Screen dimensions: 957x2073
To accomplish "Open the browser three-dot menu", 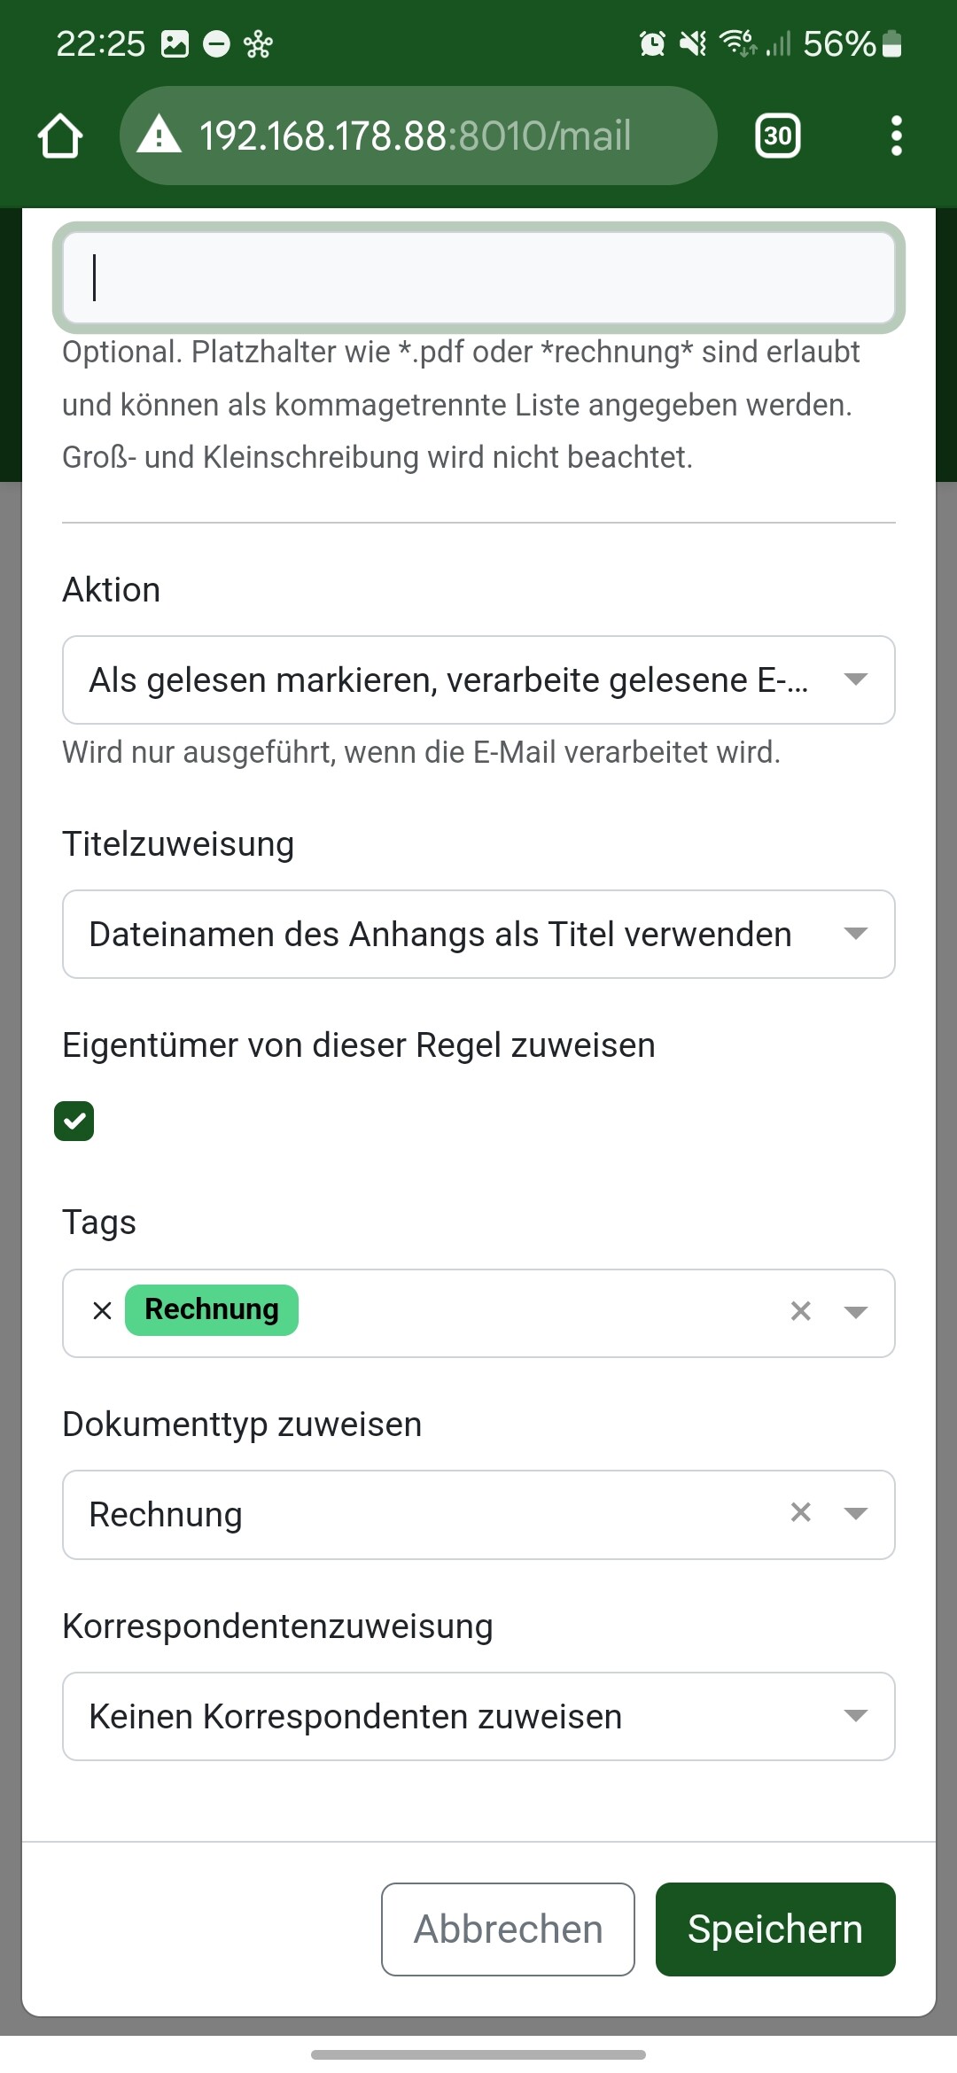I will click(x=896, y=136).
